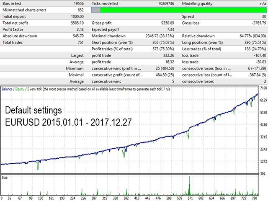Image resolution: width=268 pixels, height=201 pixels.
Task: Click Profit trades value 573 (75.30%)
Action: 163,49
